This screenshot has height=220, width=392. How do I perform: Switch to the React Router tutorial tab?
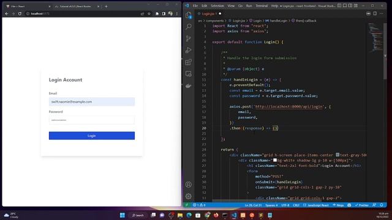coord(77,7)
